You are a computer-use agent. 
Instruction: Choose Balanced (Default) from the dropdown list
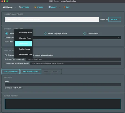[23, 33]
